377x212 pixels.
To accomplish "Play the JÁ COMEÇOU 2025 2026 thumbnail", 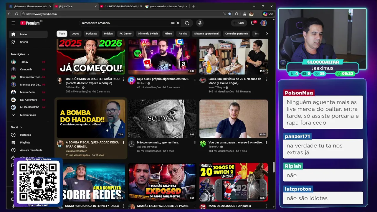I will tap(91, 57).
